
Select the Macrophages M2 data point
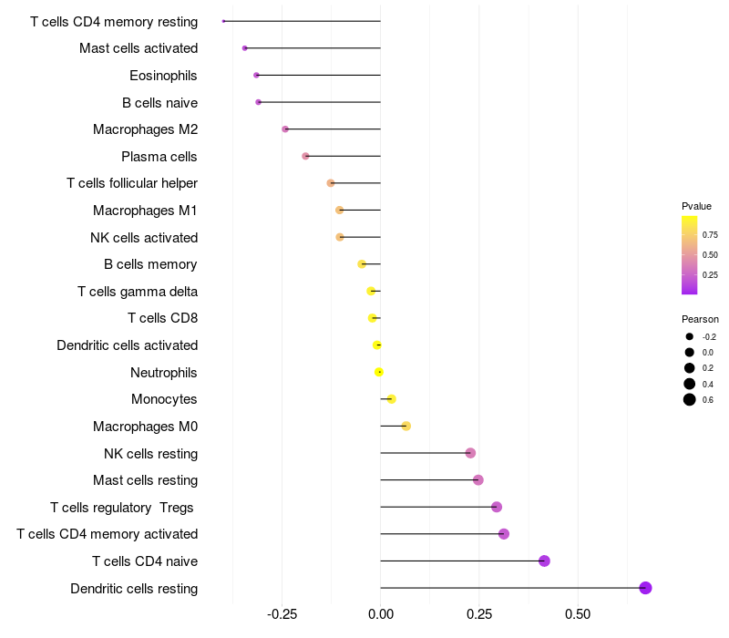tap(285, 129)
